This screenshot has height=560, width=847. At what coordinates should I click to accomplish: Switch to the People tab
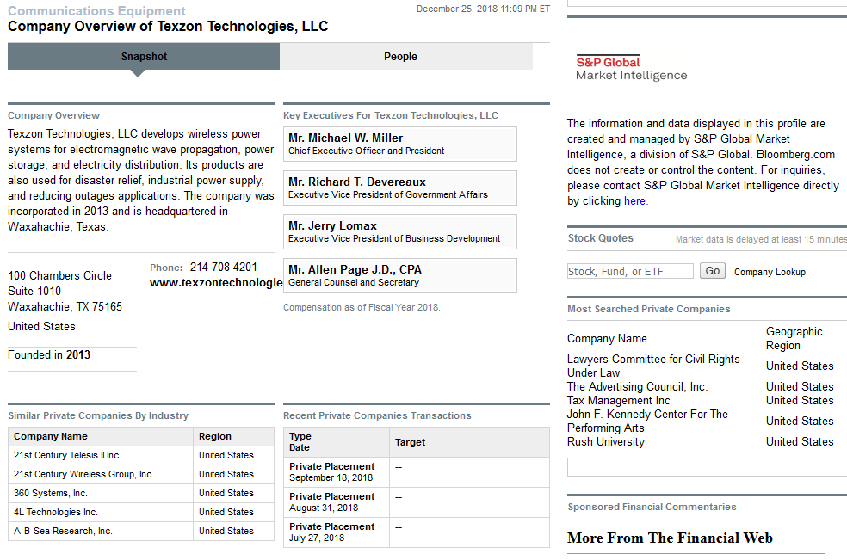click(x=400, y=56)
